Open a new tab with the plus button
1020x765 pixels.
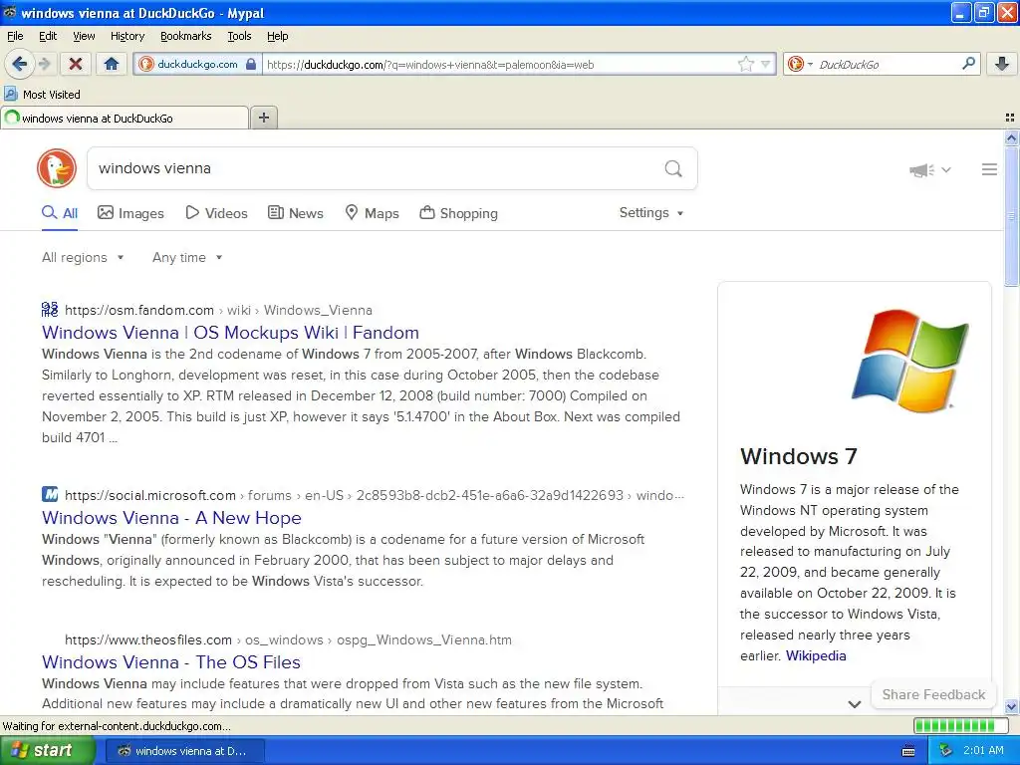263,118
